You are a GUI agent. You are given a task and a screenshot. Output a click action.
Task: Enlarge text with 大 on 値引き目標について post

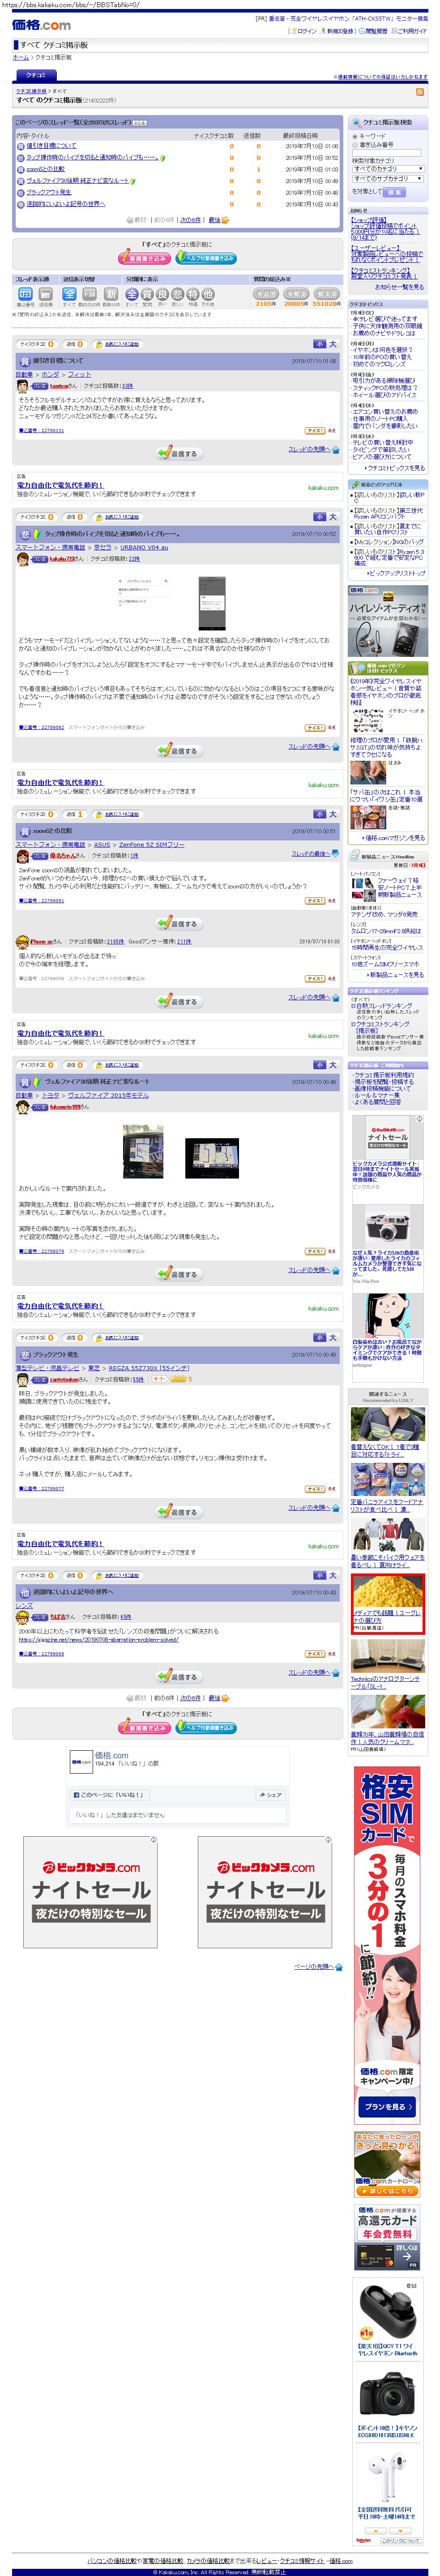tap(333, 343)
